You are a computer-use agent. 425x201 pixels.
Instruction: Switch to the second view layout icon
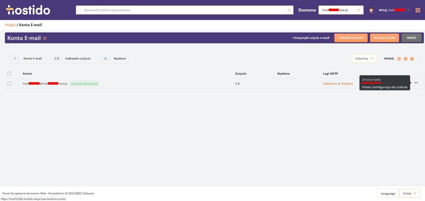(405, 58)
